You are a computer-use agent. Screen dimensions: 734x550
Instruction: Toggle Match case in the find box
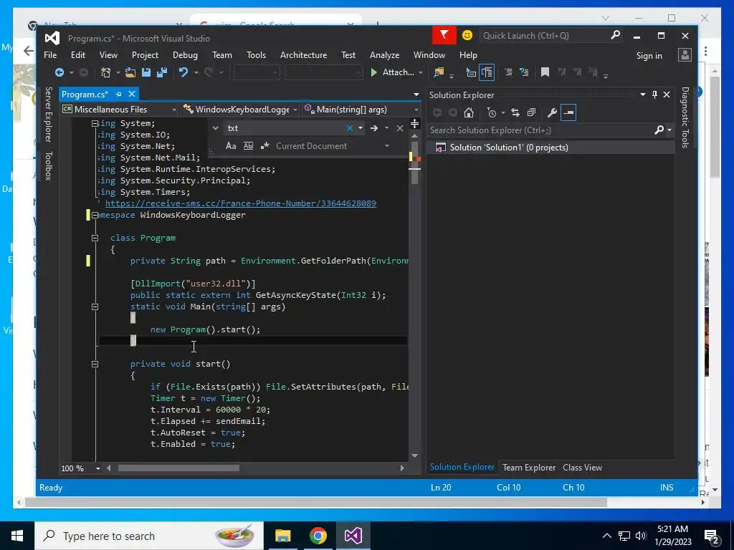pyautogui.click(x=231, y=146)
